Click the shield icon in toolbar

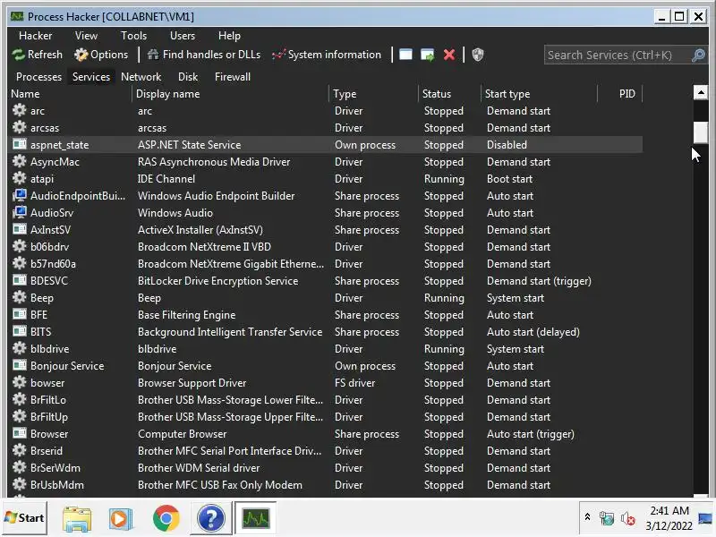pos(478,55)
